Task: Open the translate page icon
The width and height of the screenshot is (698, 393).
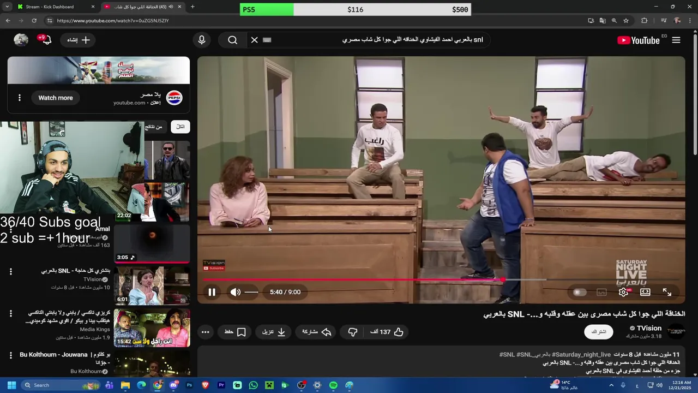Action: click(603, 20)
